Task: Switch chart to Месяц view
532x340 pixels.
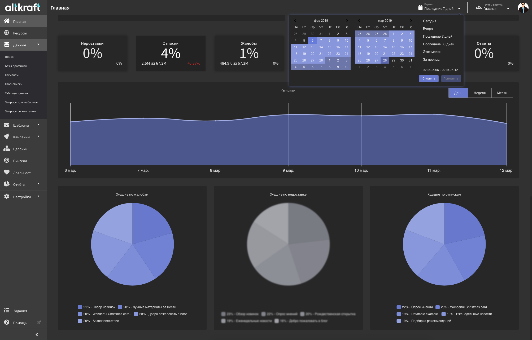Action: coord(502,93)
